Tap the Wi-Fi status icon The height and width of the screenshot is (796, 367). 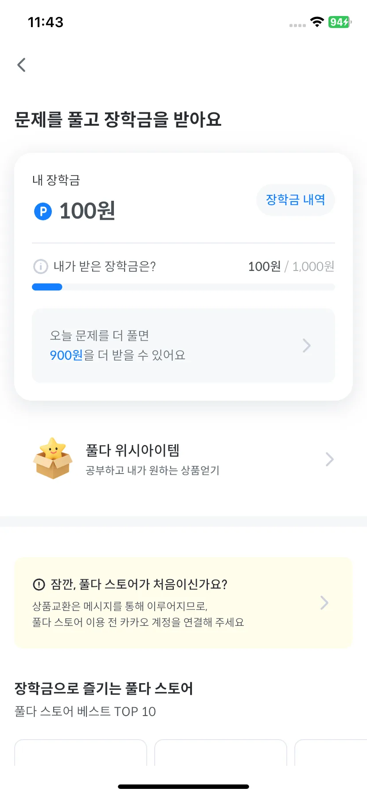click(x=317, y=22)
